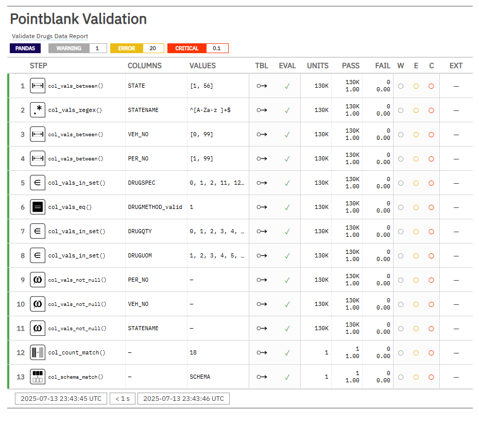
Task: Click the col_vals_between icon in step 1
Action: pos(38,86)
